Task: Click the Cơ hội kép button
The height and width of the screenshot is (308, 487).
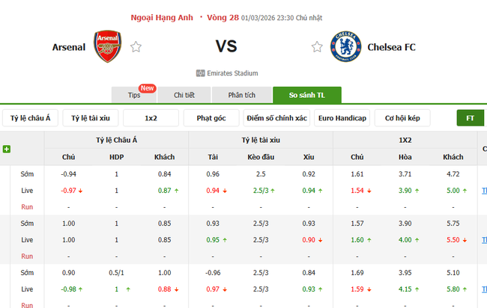Action: tap(402, 118)
